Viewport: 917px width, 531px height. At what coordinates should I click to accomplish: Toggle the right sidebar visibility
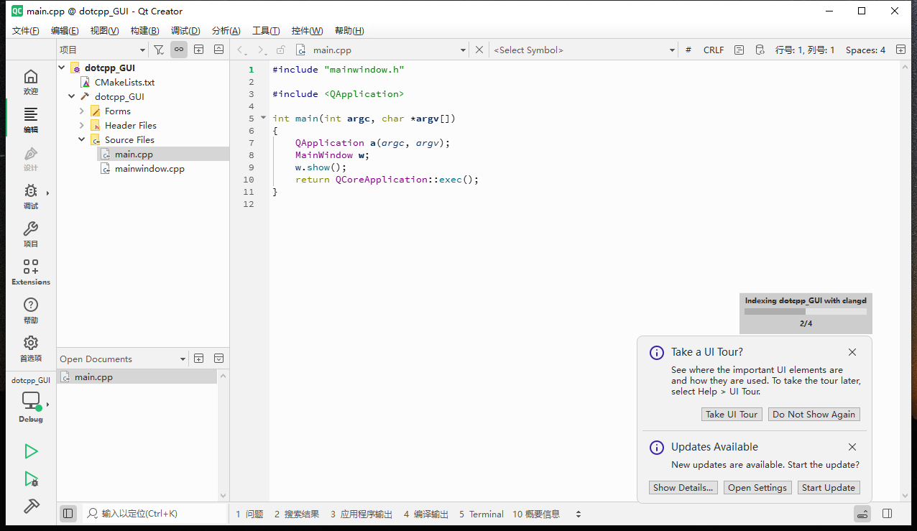[887, 514]
